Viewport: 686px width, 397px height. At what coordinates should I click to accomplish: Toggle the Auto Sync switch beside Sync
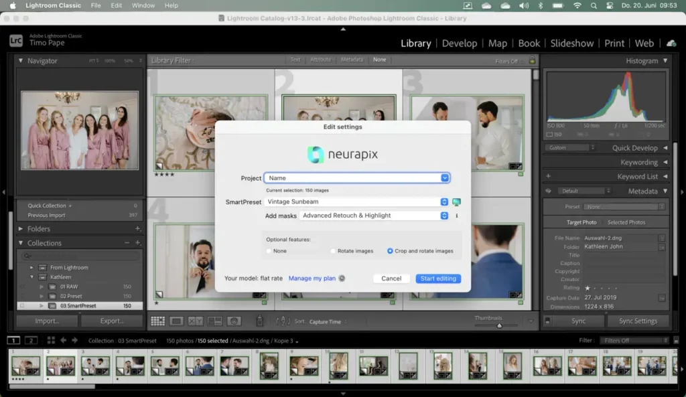547,321
